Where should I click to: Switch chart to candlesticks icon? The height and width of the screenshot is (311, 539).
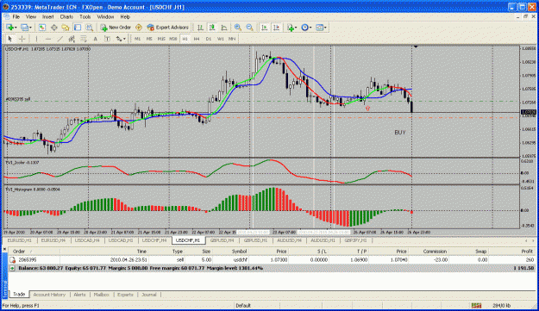(x=212, y=27)
